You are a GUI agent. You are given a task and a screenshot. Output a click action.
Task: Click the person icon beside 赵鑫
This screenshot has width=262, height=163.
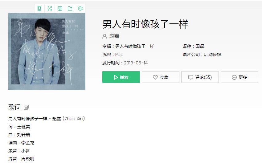click(x=104, y=36)
